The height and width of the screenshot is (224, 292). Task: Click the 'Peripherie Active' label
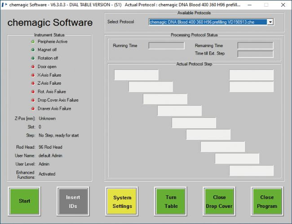[53, 42]
